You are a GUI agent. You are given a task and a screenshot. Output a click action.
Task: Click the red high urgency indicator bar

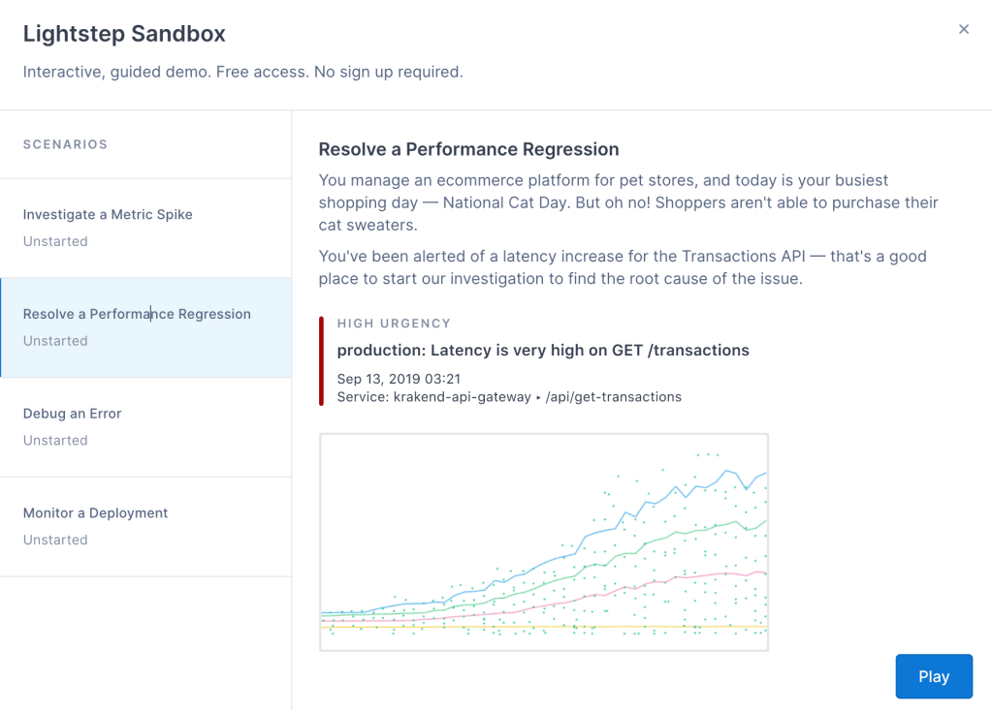(322, 360)
